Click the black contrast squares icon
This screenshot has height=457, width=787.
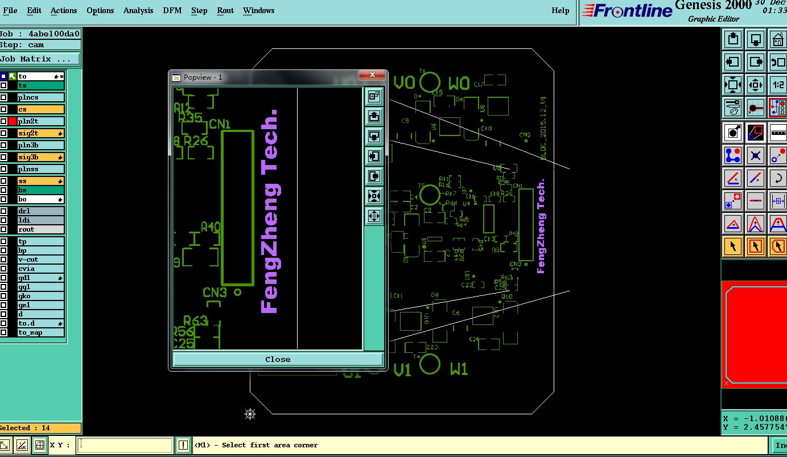click(756, 133)
